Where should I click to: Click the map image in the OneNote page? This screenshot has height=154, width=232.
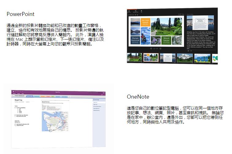point(55,121)
